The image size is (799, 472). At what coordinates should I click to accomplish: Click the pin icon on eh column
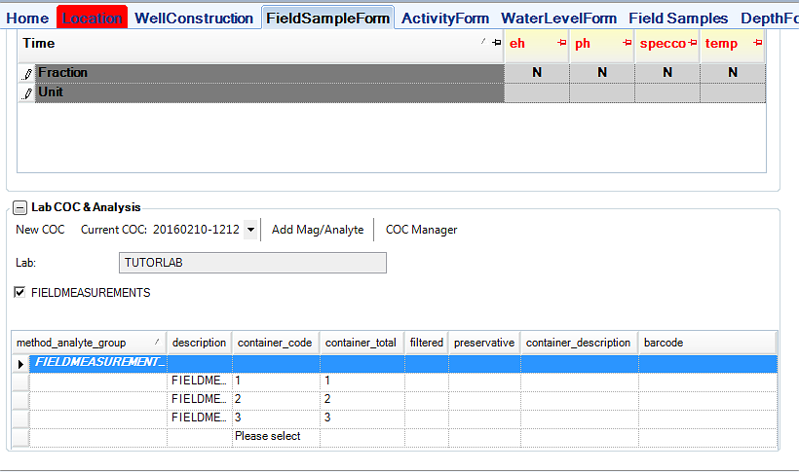click(x=561, y=43)
